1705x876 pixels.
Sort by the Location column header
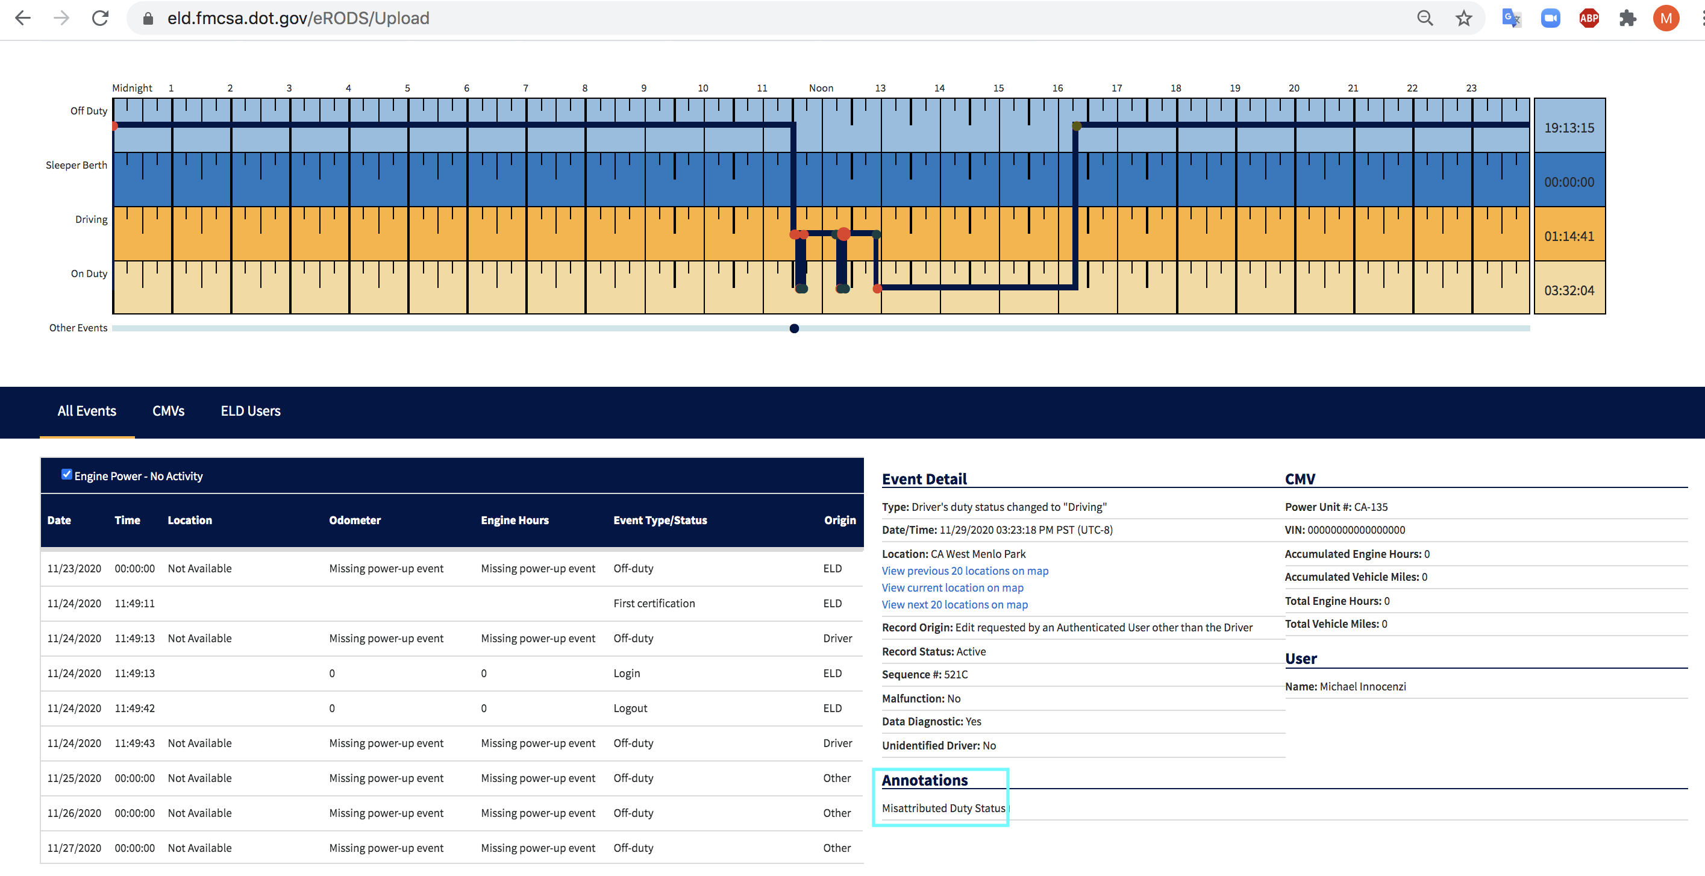[x=189, y=520]
